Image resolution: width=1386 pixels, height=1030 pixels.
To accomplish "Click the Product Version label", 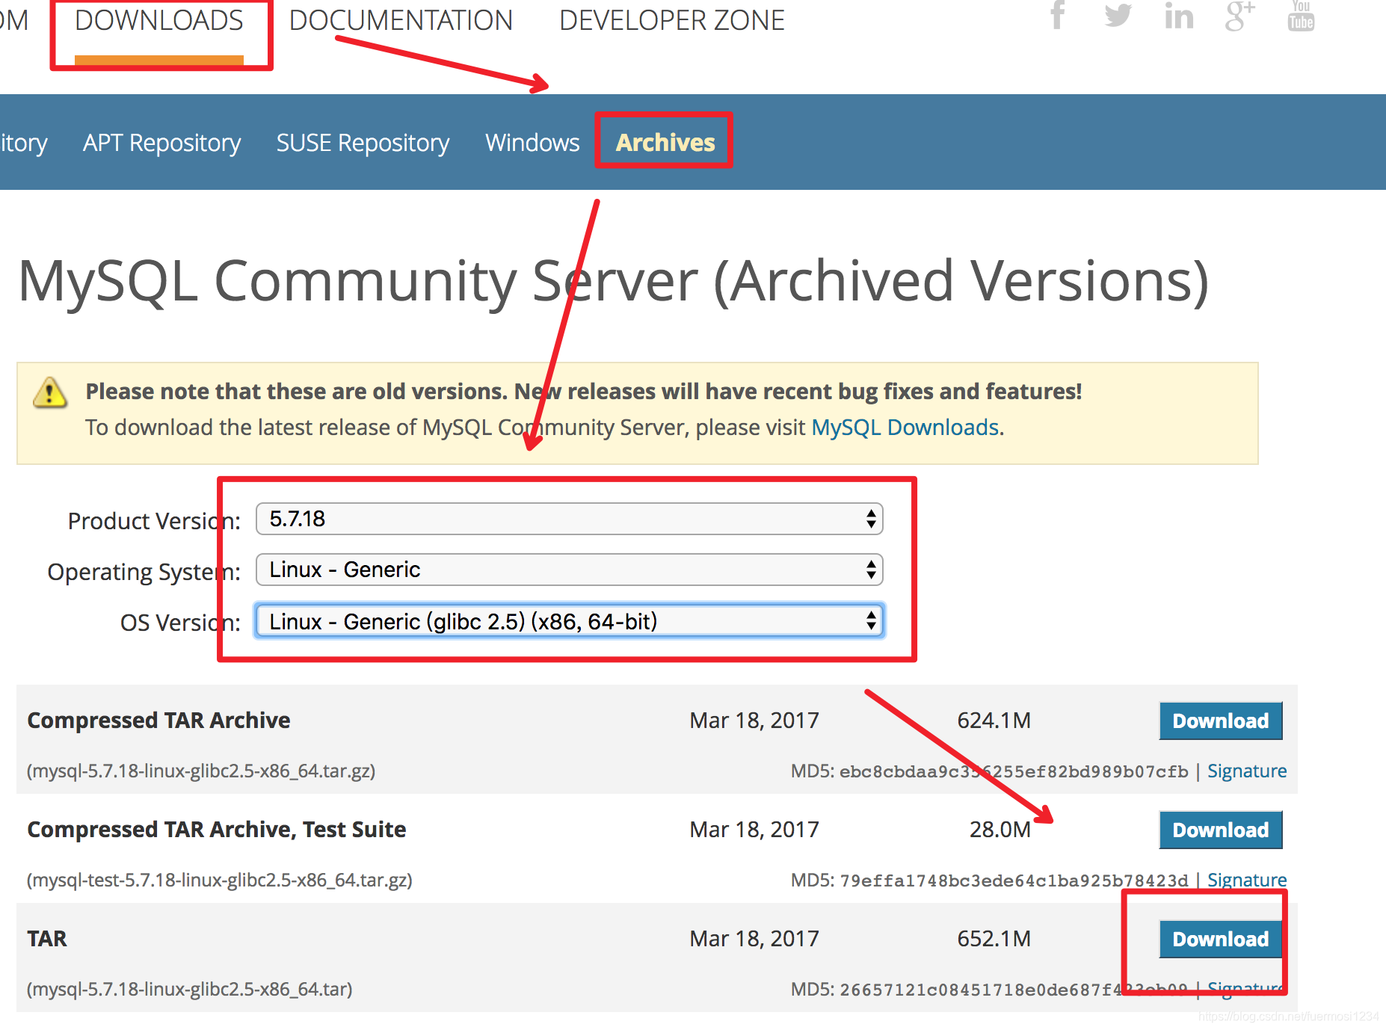I will coord(154,521).
